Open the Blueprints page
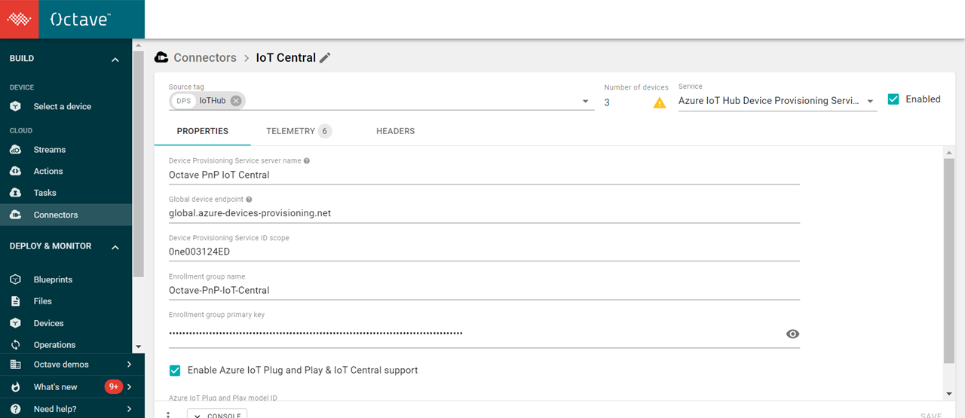965x418 pixels. [54, 279]
